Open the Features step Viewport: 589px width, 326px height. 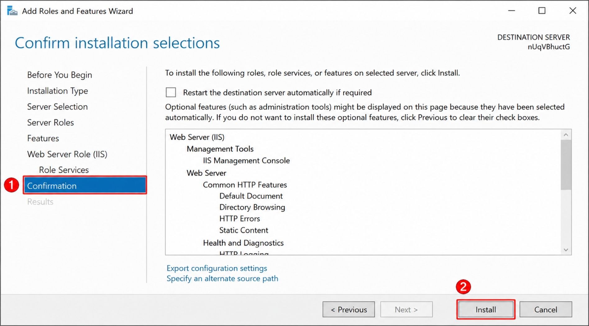(x=43, y=138)
